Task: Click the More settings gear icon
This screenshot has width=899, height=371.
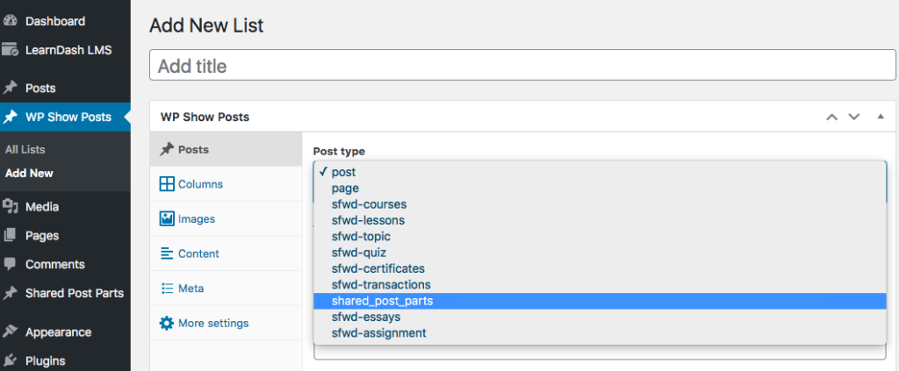Action: (167, 323)
